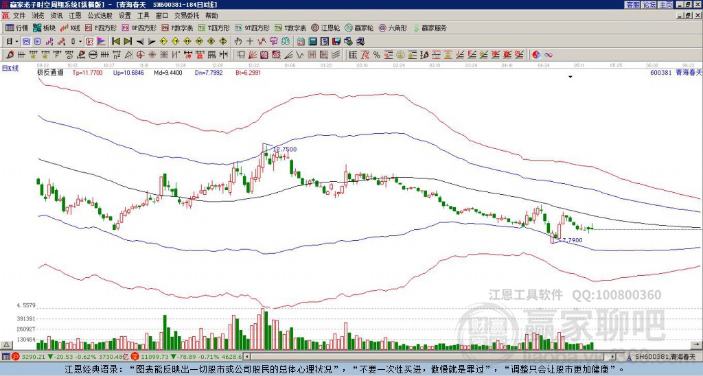Click the right-arrow button beside volume panel
Screen dimensions: 703x376
(x=698, y=344)
